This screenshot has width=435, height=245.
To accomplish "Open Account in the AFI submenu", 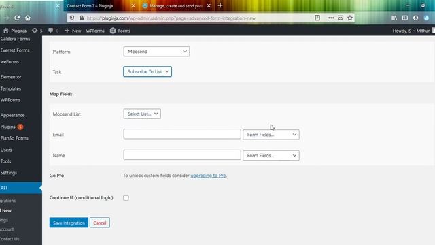I will (x=7, y=229).
